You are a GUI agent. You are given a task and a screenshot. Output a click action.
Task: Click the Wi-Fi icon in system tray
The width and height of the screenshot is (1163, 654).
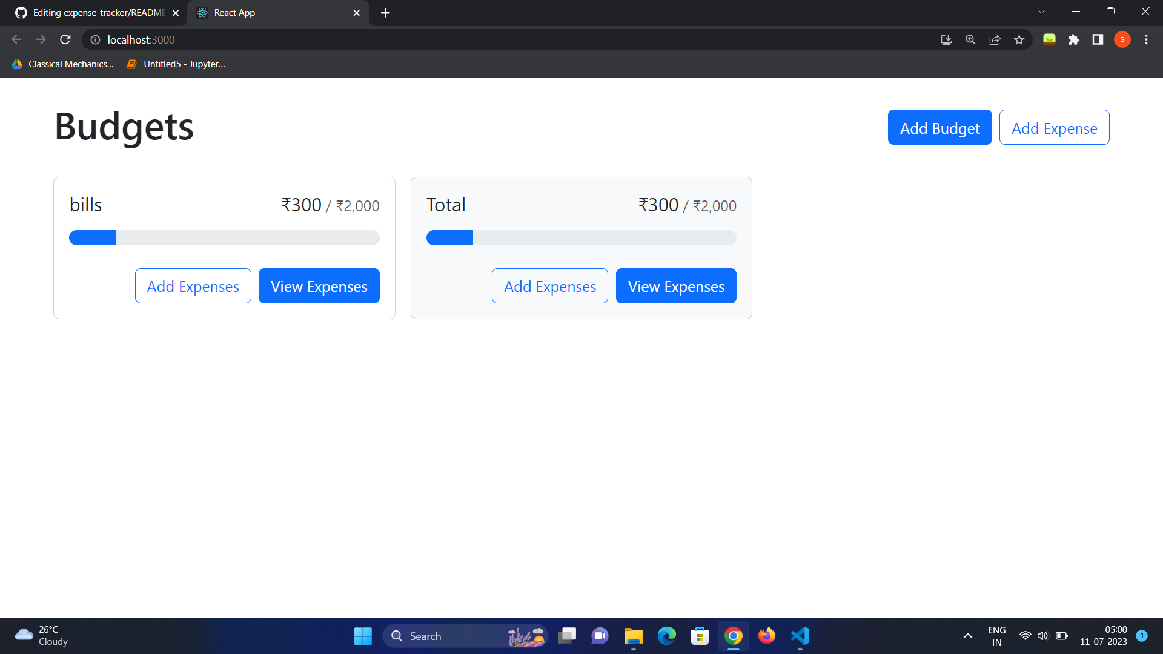[1025, 635]
